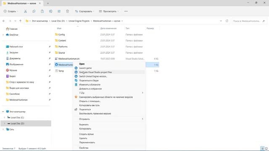The height and width of the screenshot is (151, 269).
Task: Open Загрузки in quick access
Action: pyautogui.click(x=14, y=52)
